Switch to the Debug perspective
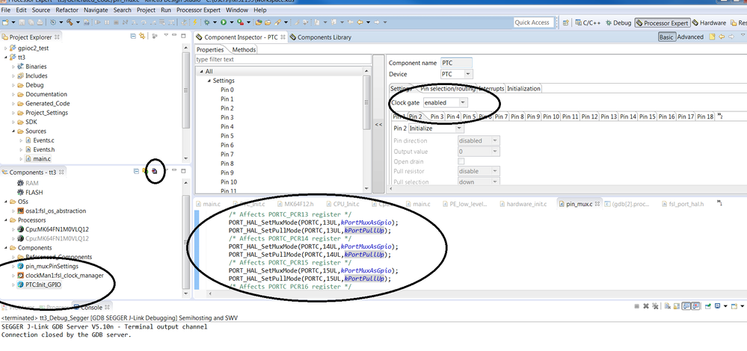747x351 pixels. (618, 23)
